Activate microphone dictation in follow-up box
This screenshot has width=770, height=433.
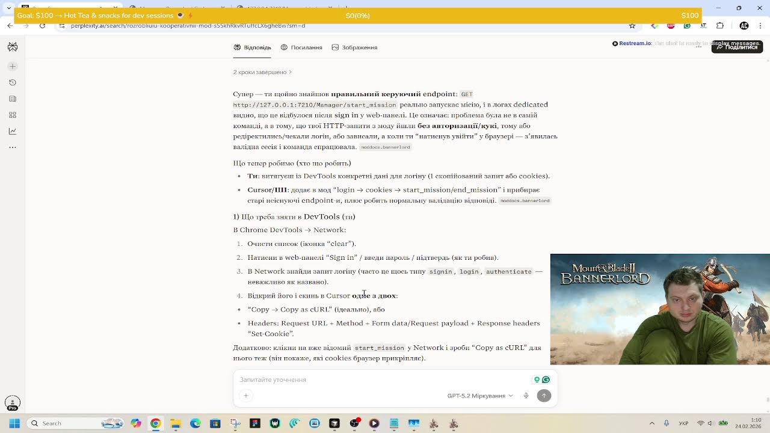coord(526,396)
